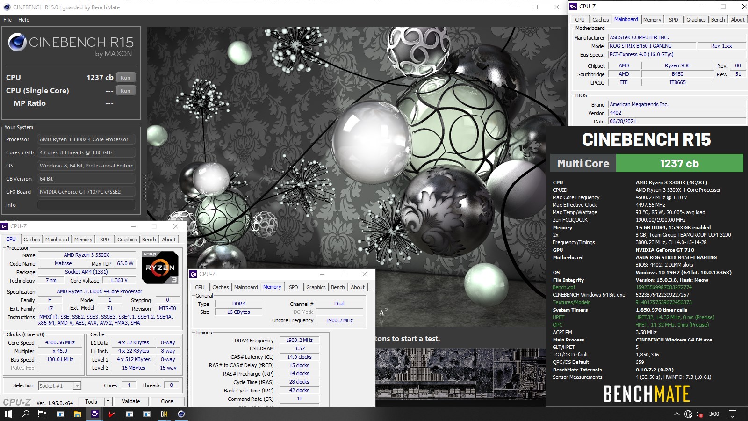
Task: Click Tools button in CPU-Z
Action: (x=91, y=401)
